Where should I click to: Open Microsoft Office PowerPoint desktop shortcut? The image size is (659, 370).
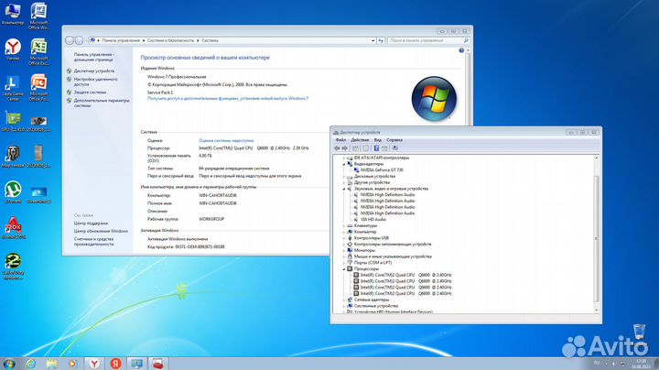(x=38, y=88)
